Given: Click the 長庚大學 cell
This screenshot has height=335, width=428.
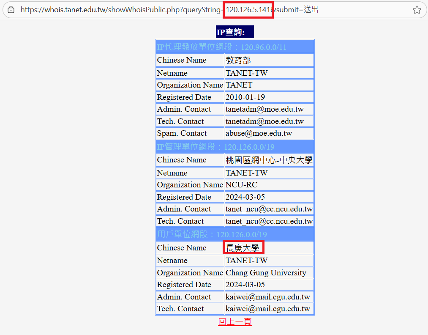Looking at the screenshot, I should click(x=269, y=247).
